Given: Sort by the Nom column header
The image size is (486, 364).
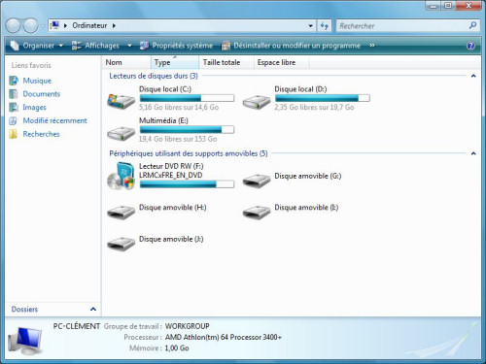Looking at the screenshot, I should 126,62.
